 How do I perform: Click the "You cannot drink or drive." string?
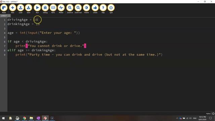tap(56, 46)
